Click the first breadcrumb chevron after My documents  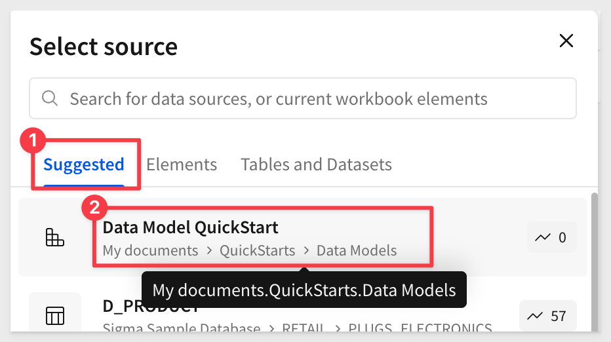(x=209, y=250)
